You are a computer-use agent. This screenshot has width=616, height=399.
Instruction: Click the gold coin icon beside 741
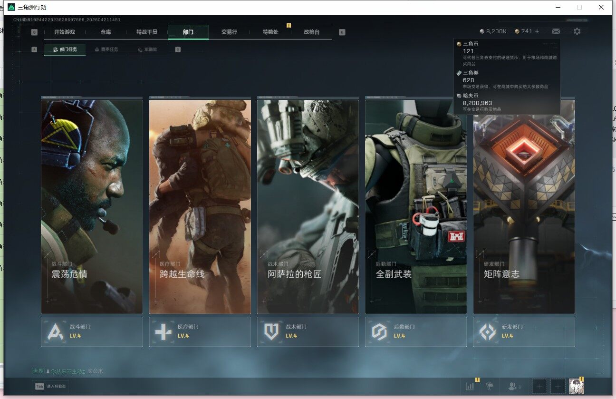[x=517, y=31]
